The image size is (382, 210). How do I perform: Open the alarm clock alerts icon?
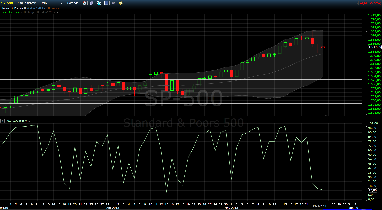(x=84, y=3)
